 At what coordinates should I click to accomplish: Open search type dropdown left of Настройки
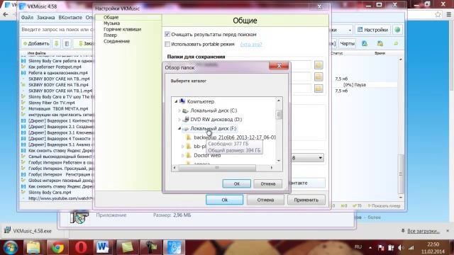click(x=350, y=30)
